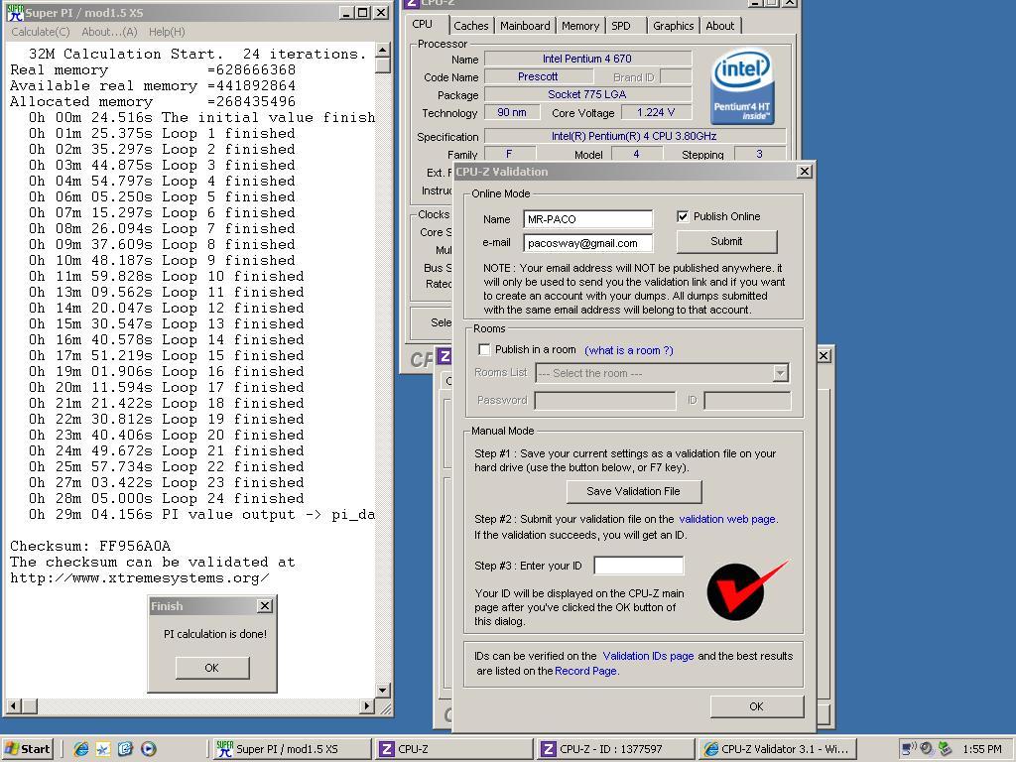This screenshot has height=762, width=1016.
Task: Click the Intel Pentium 4 670 name value
Action: coord(587,59)
